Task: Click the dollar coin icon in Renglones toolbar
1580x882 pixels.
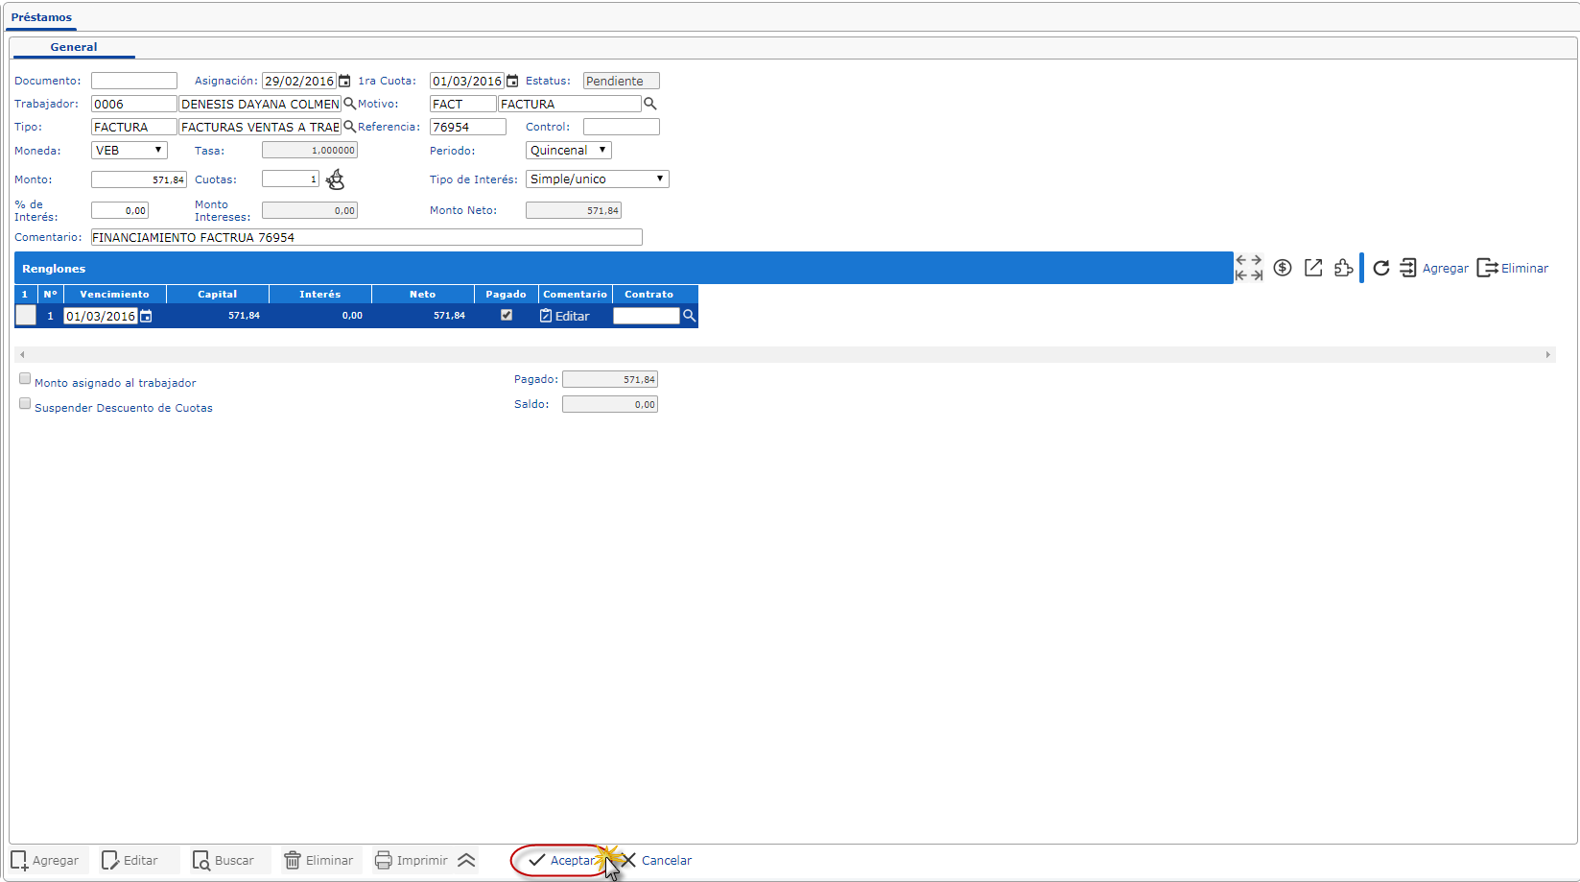Action: click(1283, 268)
